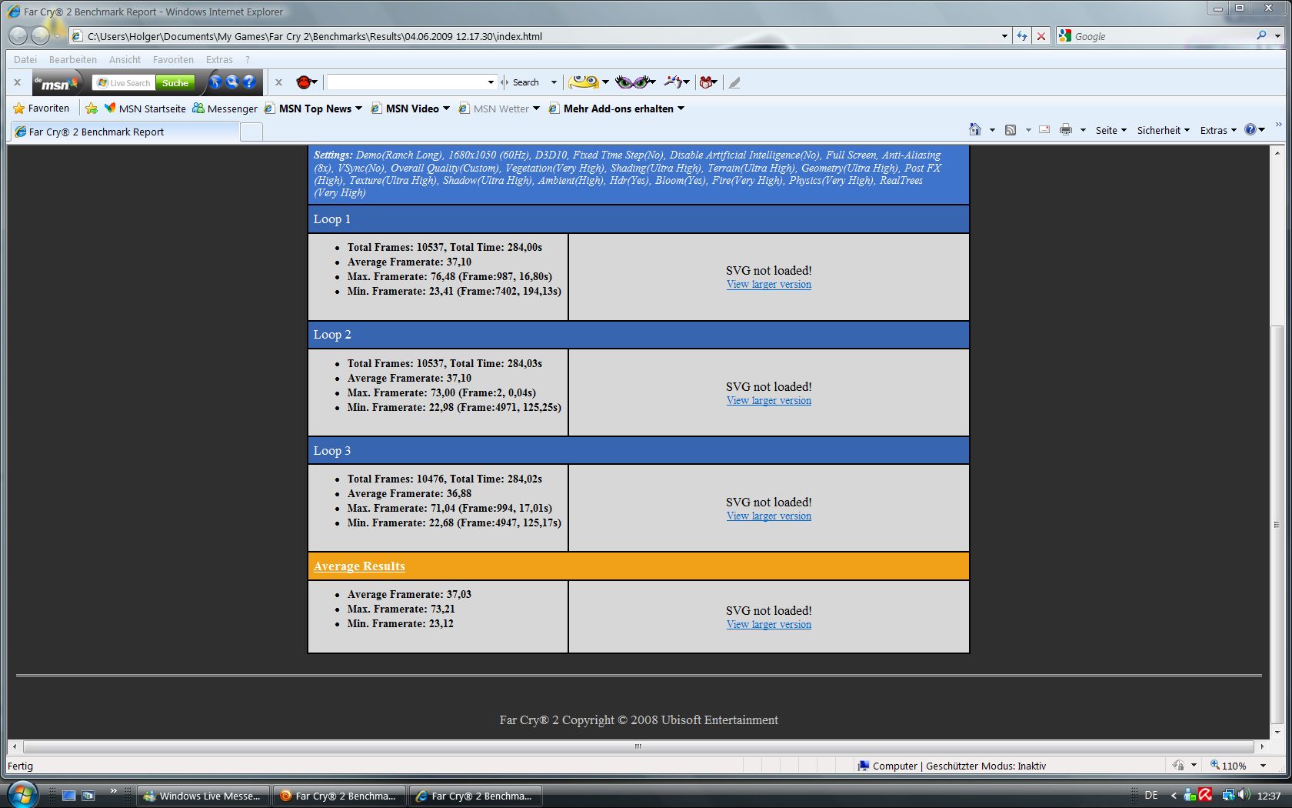Click the RSS feeds icon

pyautogui.click(x=1011, y=130)
